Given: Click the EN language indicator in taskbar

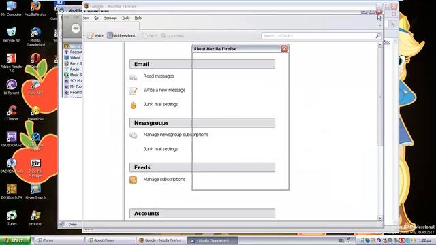Looking at the screenshot, I should [x=341, y=240].
